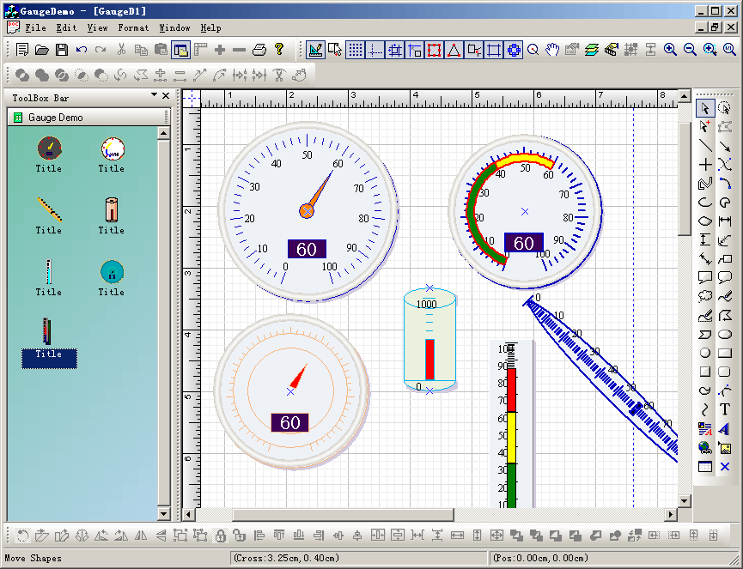Toggle the padlock lock icon in bottom toolbar
The image size is (743, 569).
click(221, 535)
